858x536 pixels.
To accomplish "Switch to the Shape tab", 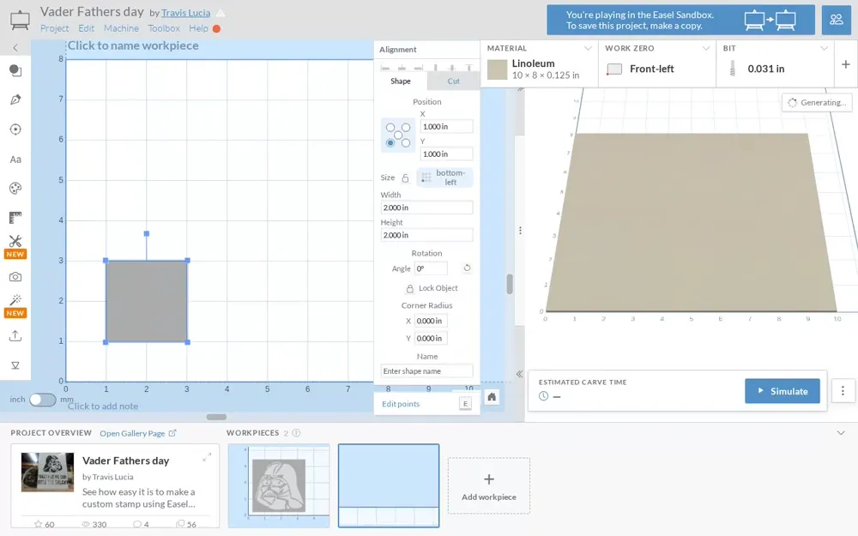I will 401,81.
